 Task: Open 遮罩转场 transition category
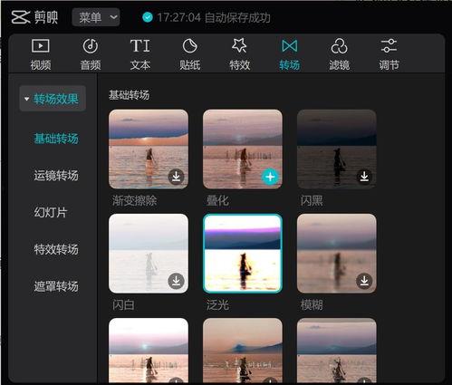56,286
